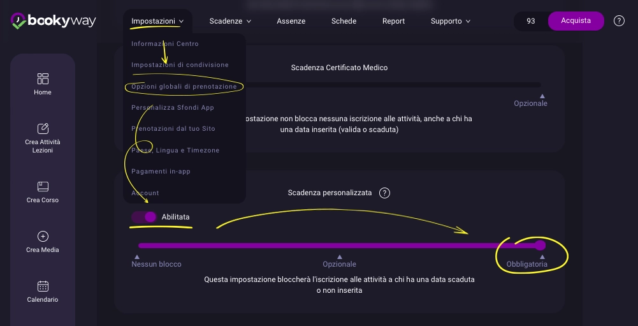Open the Calendario icon in sidebar
The width and height of the screenshot is (638, 326).
click(43, 286)
